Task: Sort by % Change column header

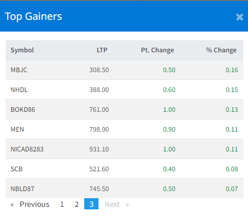Action: pos(221,50)
